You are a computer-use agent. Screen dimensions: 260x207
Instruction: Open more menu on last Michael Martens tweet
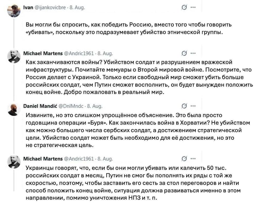[193, 159]
